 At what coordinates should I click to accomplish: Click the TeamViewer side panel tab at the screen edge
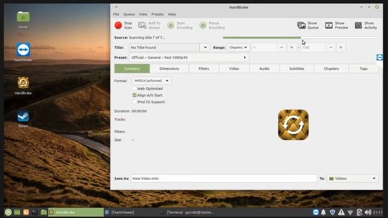point(380,58)
